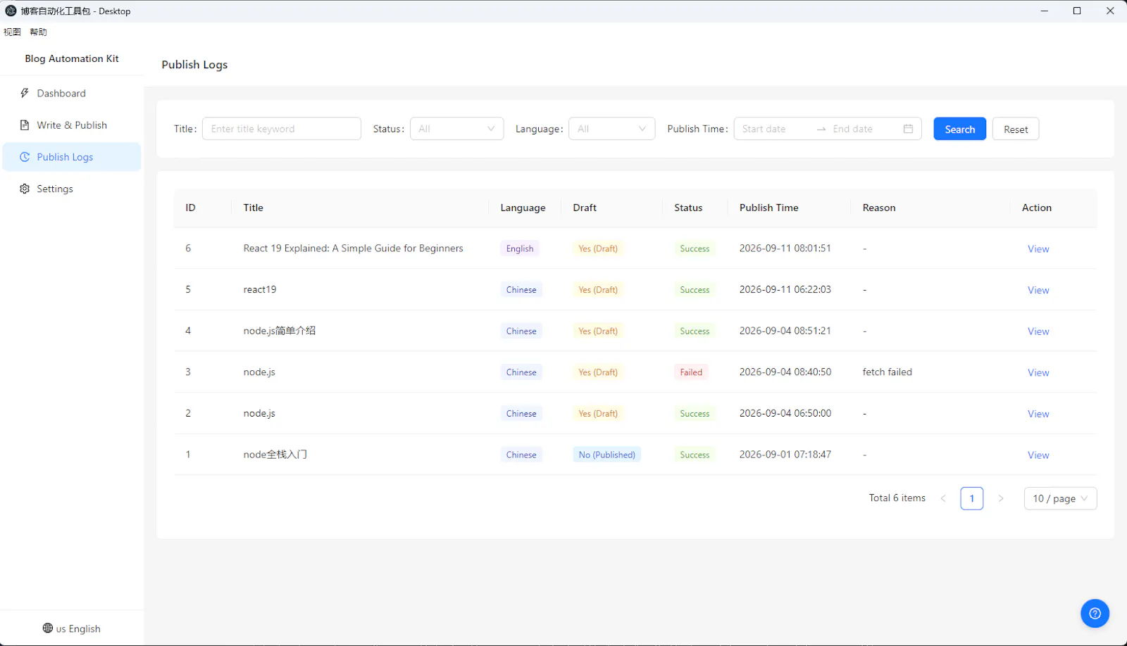Click the 'fetch failed' reason text
The image size is (1127, 646).
887,372
